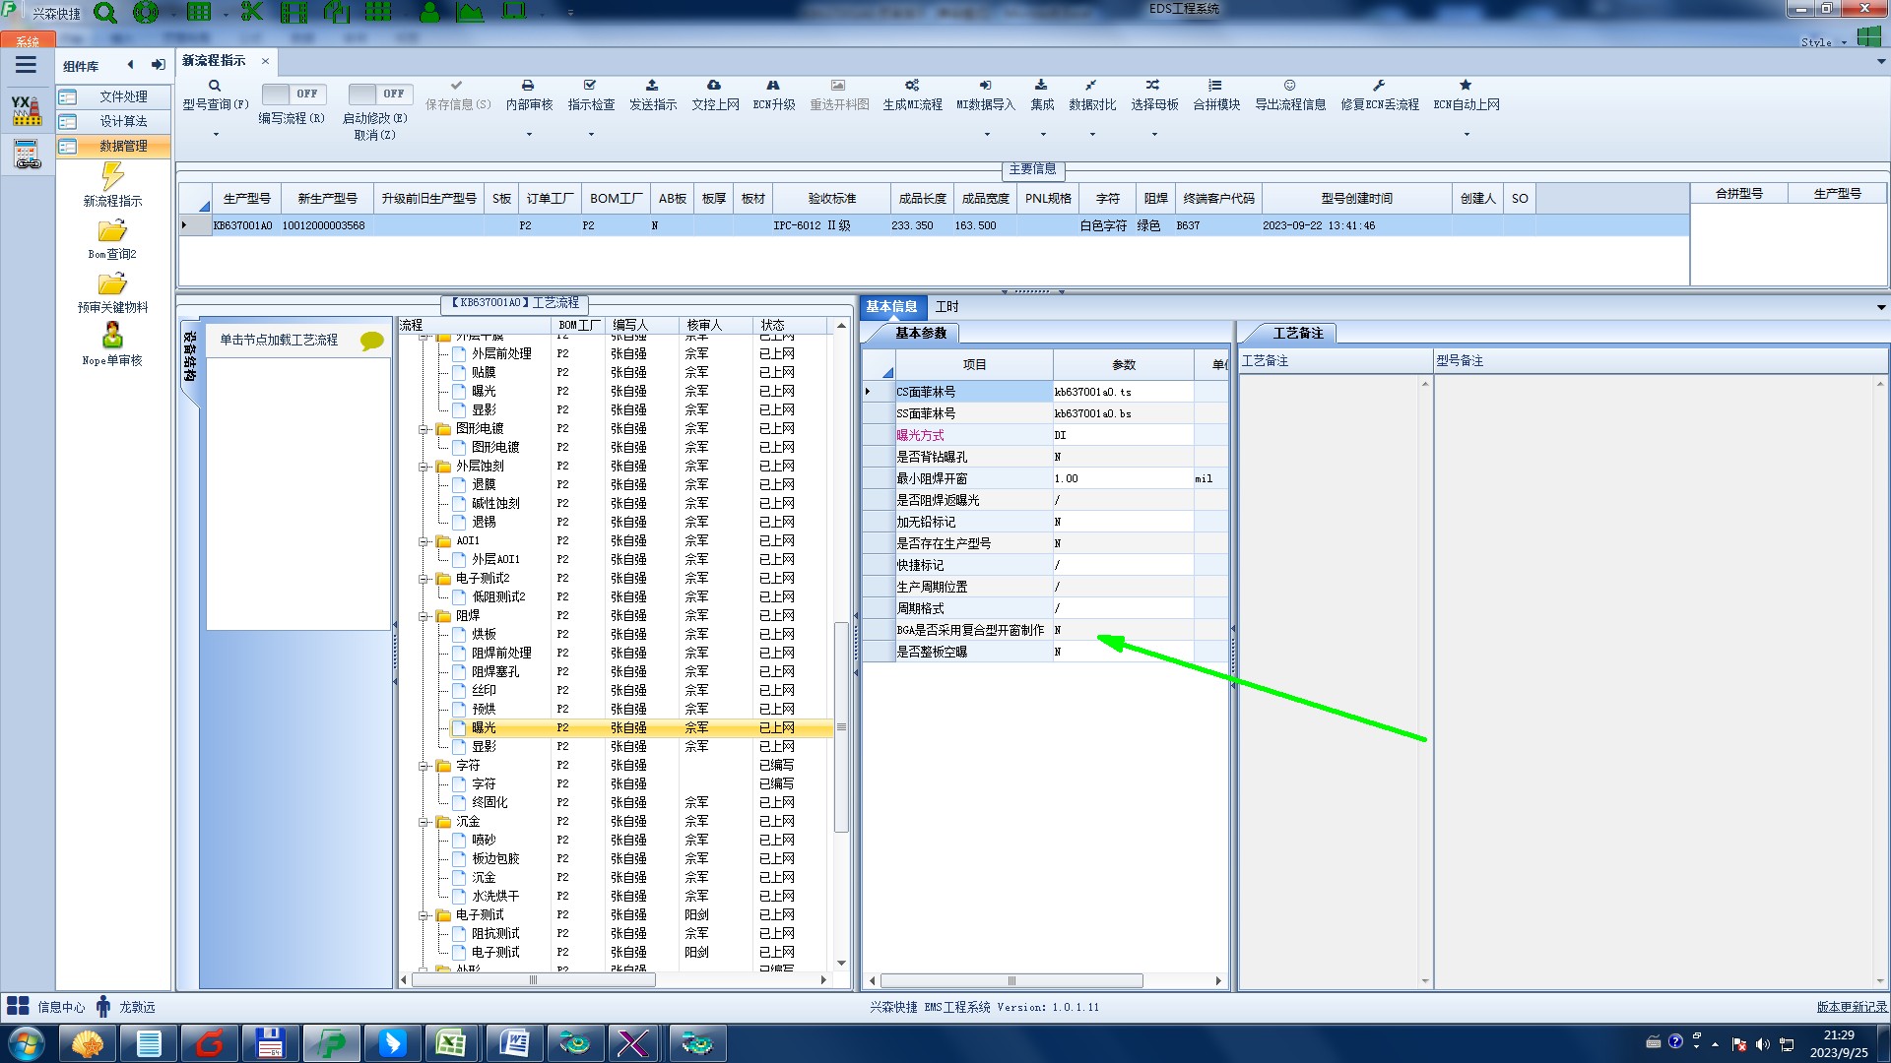Open dropdown under 指示检查
The height and width of the screenshot is (1063, 1891).
click(x=591, y=135)
